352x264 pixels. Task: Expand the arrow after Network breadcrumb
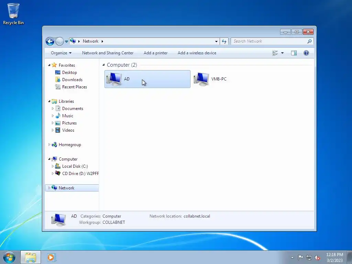102,41
